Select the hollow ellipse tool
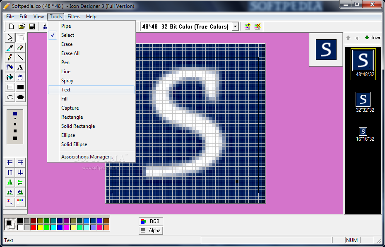 tap(10, 97)
